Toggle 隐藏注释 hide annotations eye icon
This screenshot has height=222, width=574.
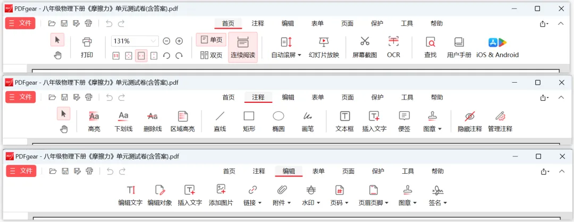click(x=470, y=116)
